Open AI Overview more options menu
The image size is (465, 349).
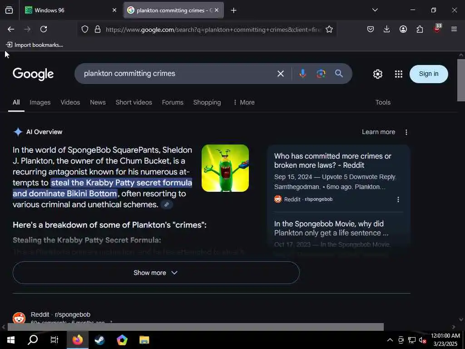tap(406, 132)
